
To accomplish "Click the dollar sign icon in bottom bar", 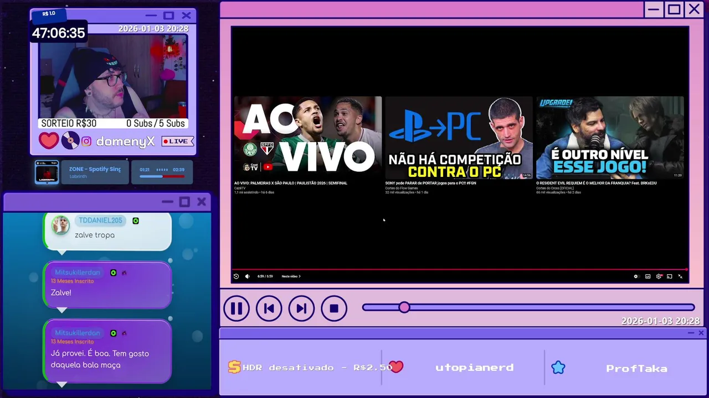I will (x=234, y=367).
